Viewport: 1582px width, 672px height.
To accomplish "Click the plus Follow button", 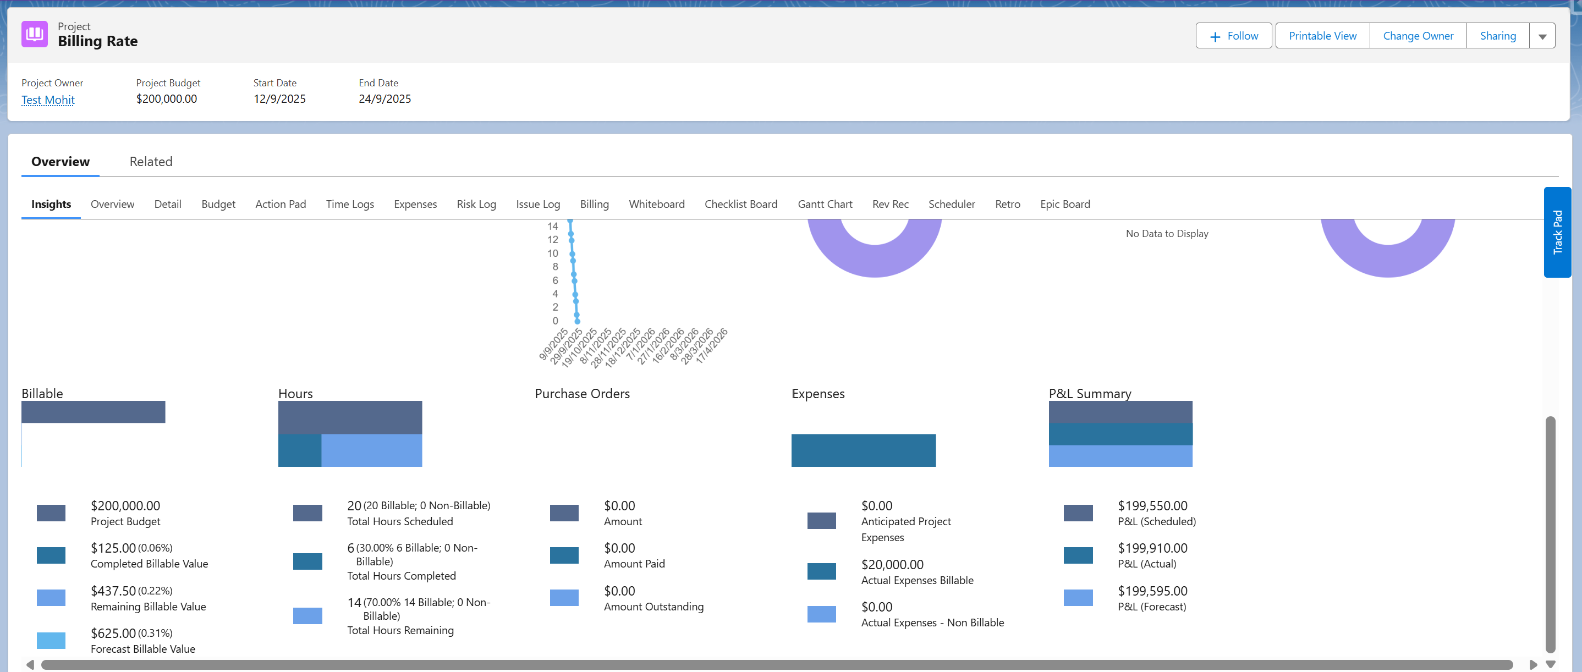I will (1233, 36).
